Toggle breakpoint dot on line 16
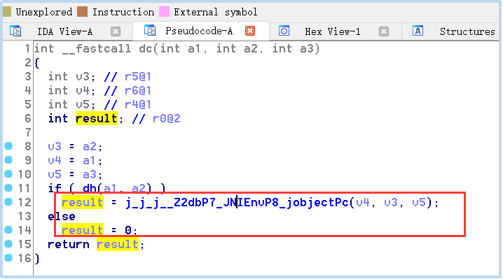The height and width of the screenshot is (279, 503). [8, 257]
